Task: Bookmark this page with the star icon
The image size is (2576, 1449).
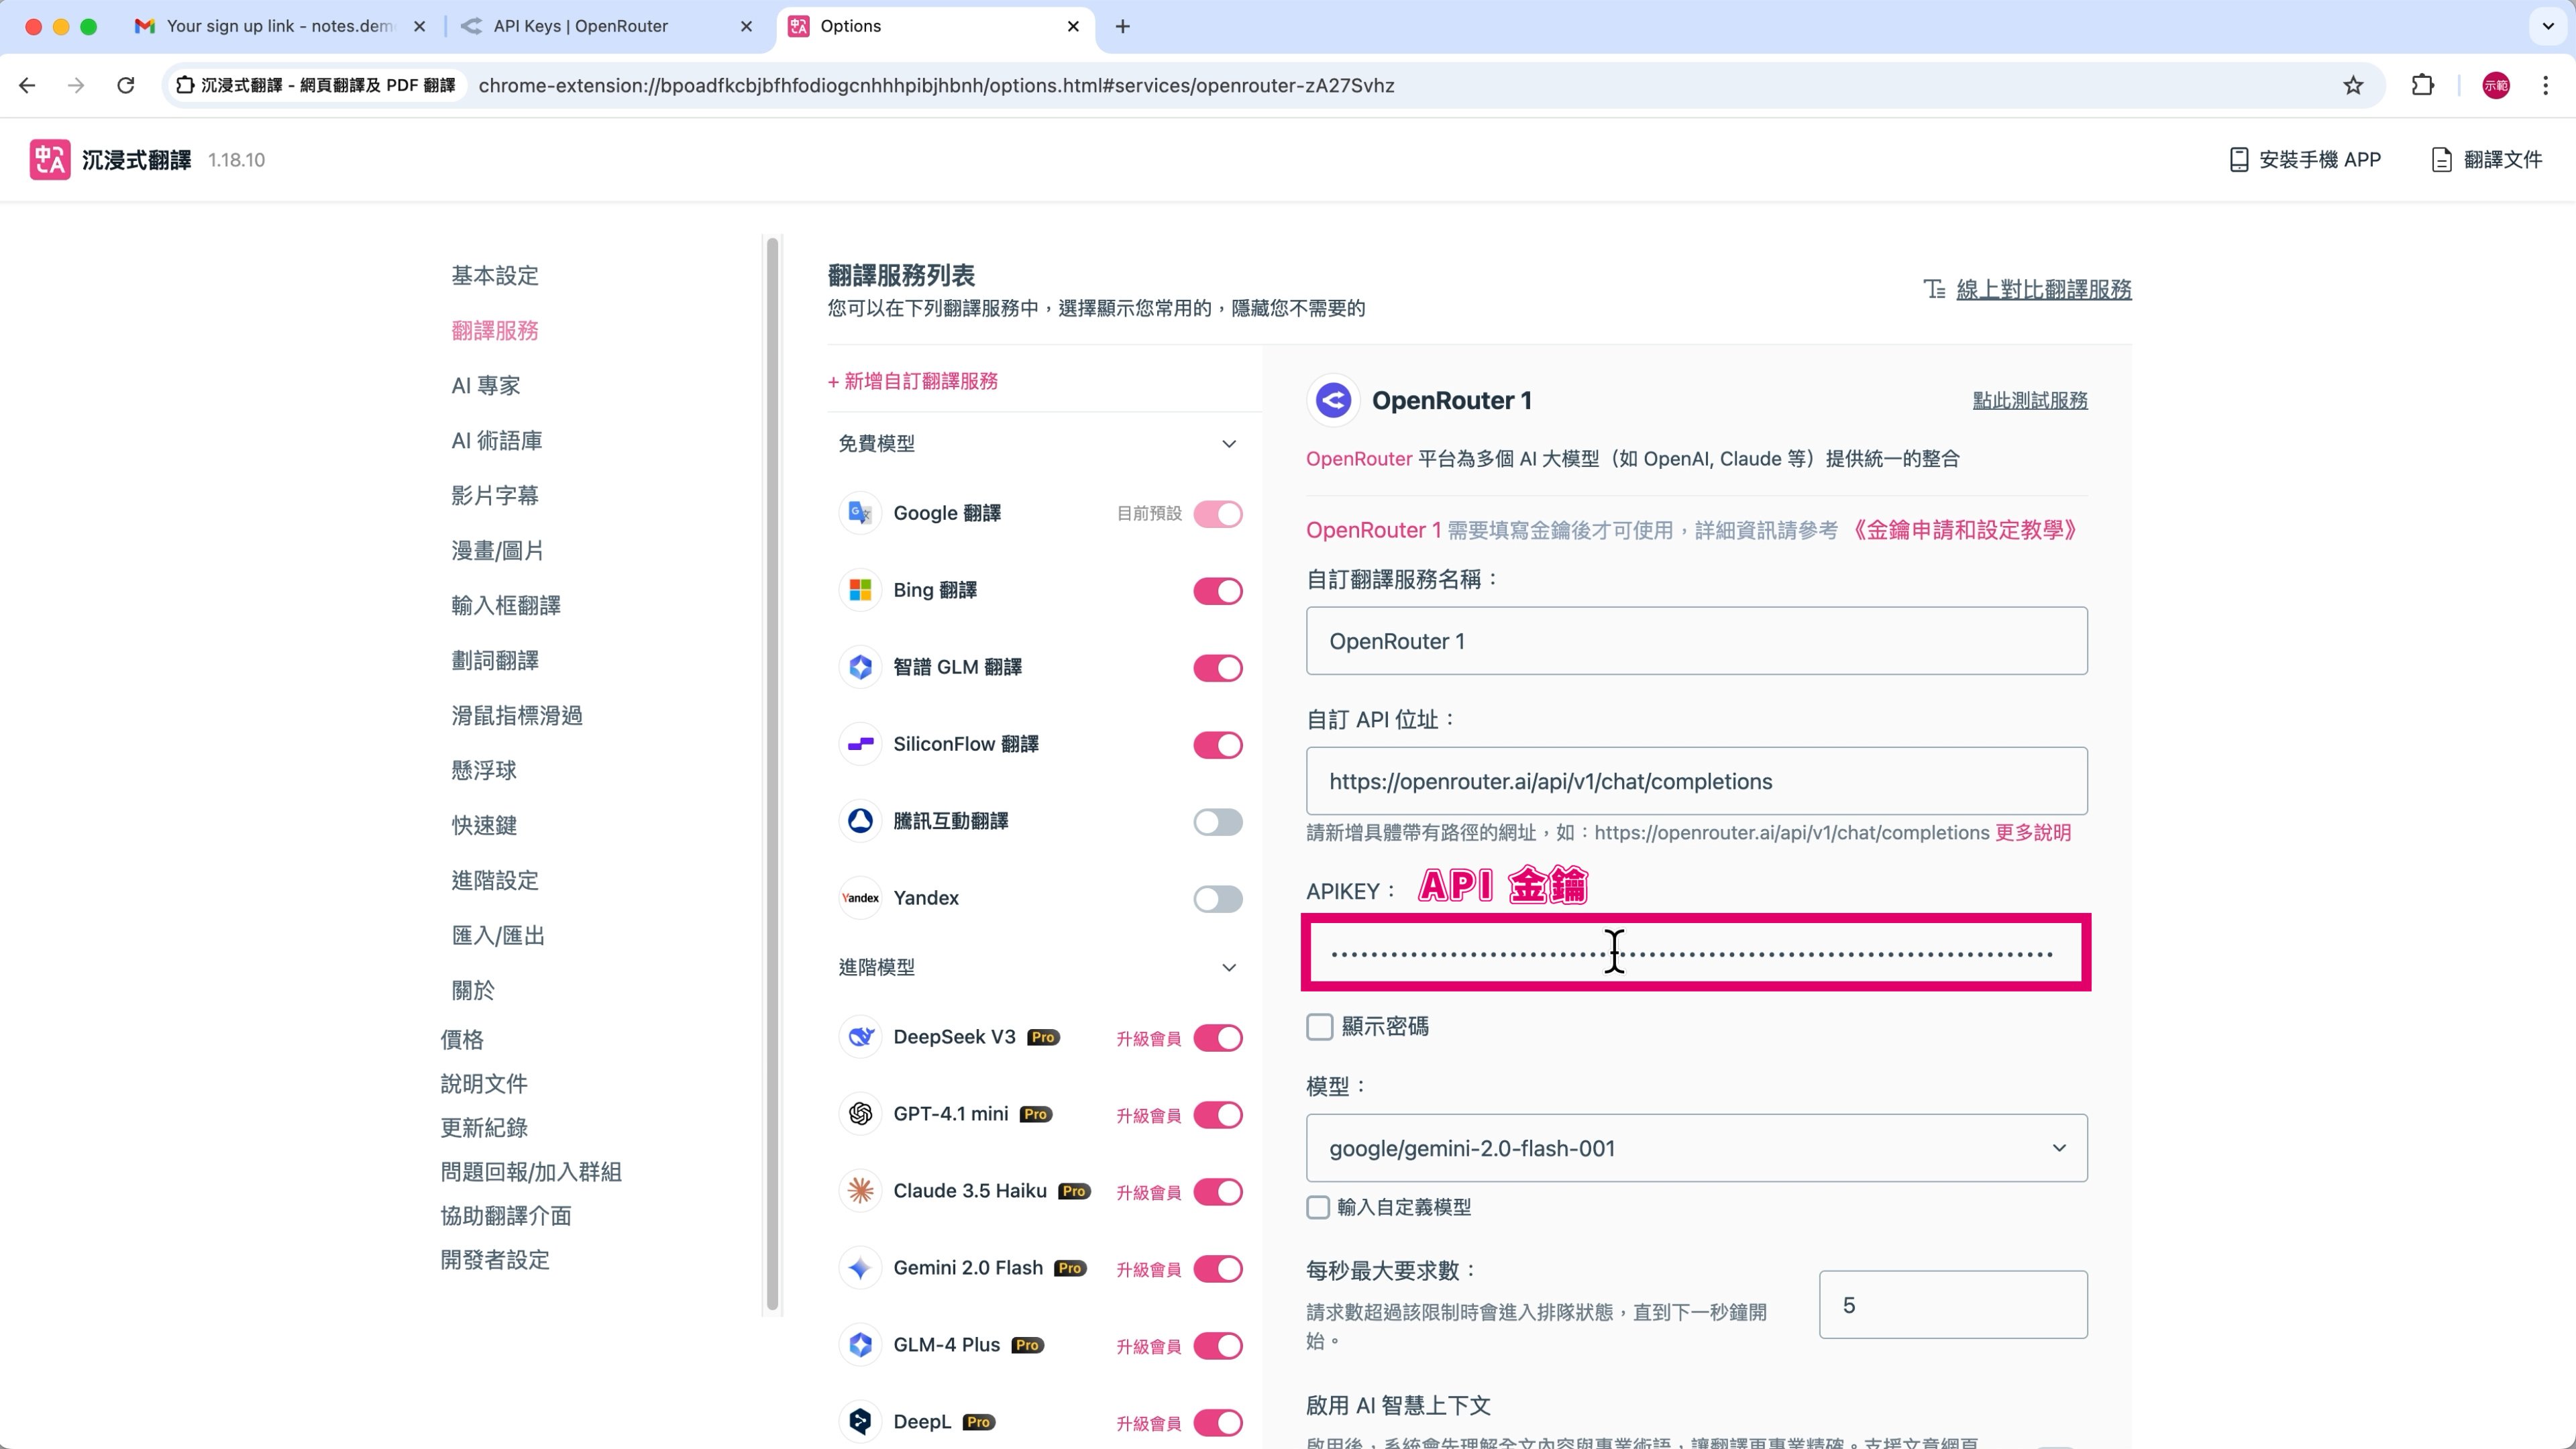Action: 2353,86
